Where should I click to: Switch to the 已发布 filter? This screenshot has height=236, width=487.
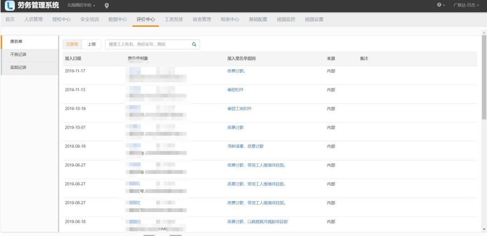[72, 44]
